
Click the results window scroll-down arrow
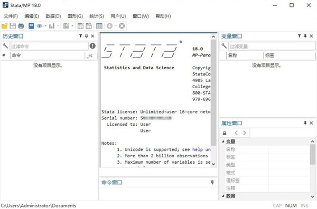click(x=213, y=164)
